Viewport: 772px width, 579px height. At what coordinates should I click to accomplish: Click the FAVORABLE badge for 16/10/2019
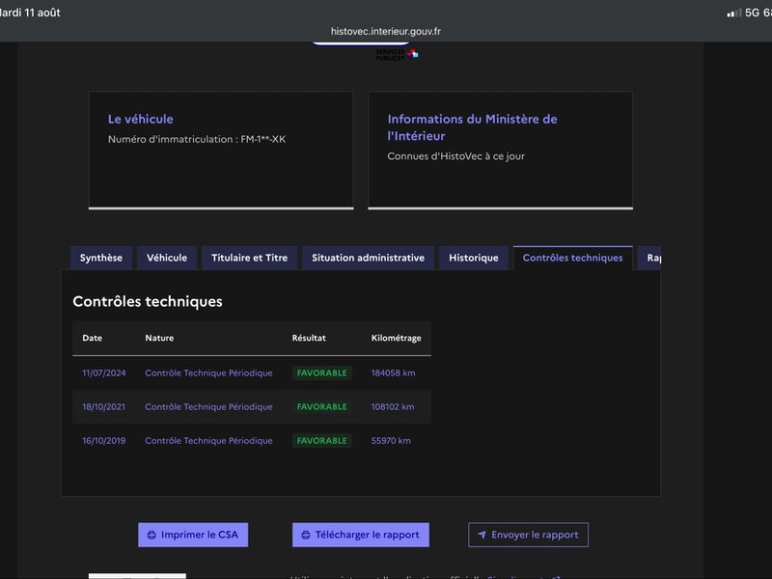point(322,441)
